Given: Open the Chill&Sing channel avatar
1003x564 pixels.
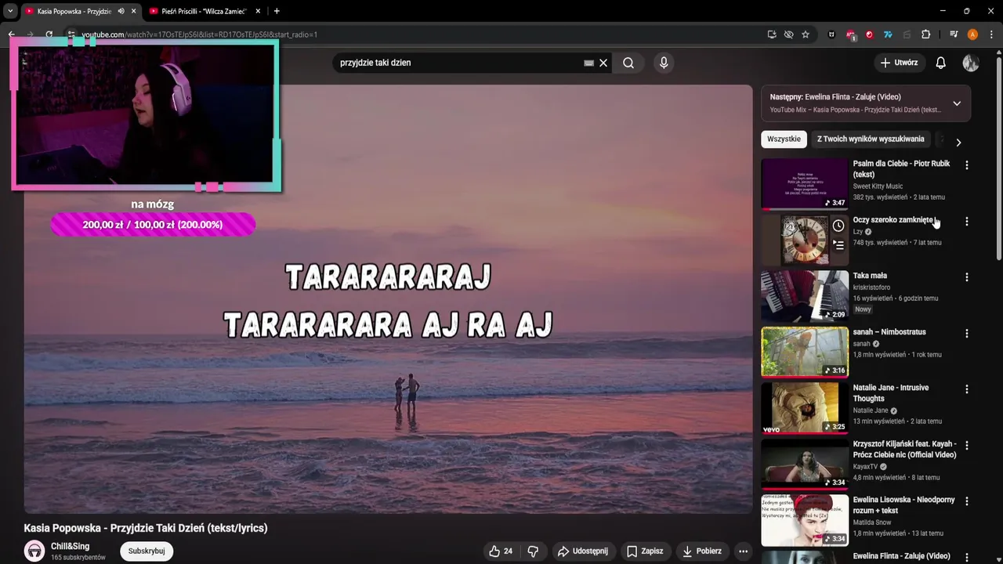Looking at the screenshot, I should [x=34, y=551].
